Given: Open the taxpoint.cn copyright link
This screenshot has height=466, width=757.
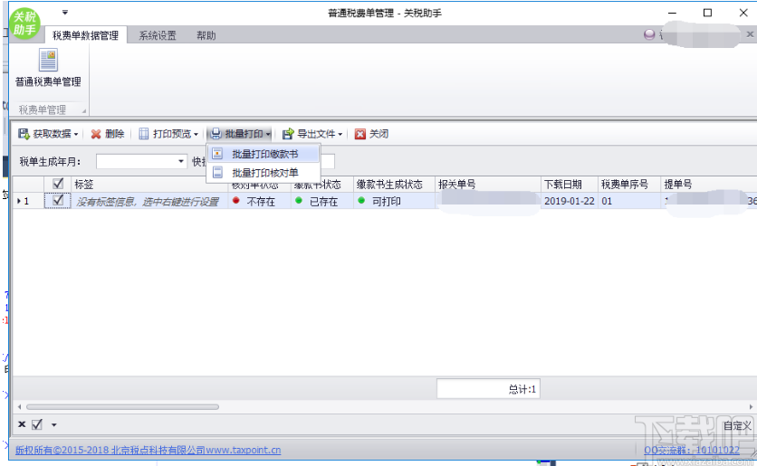Looking at the screenshot, I should 149,450.
